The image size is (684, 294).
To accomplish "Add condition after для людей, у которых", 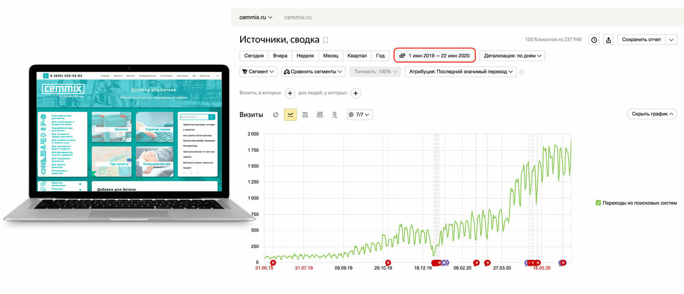I will (x=356, y=93).
